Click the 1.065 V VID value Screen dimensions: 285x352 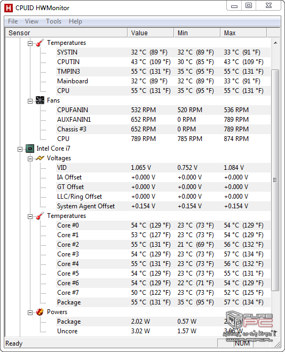click(x=141, y=168)
